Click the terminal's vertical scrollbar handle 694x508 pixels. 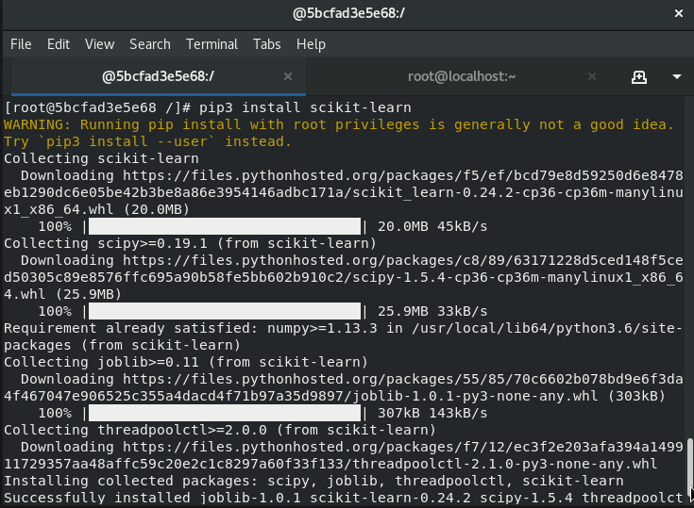tap(690, 470)
